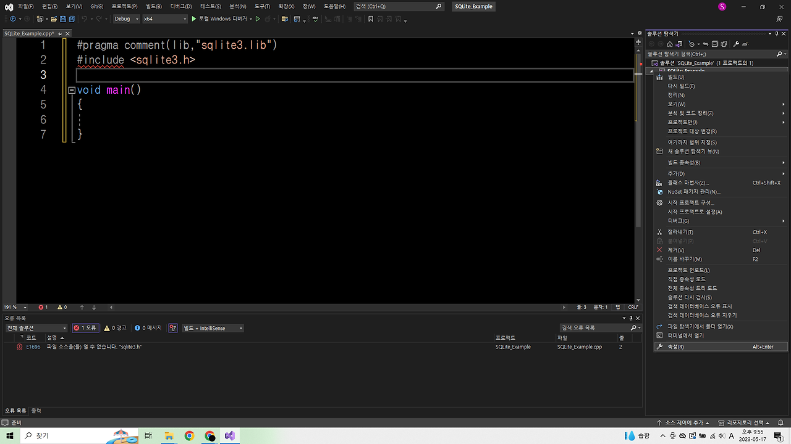The width and height of the screenshot is (791, 444).
Task: Expand the 빌드 종속성(B) submenu
Action: (x=721, y=162)
